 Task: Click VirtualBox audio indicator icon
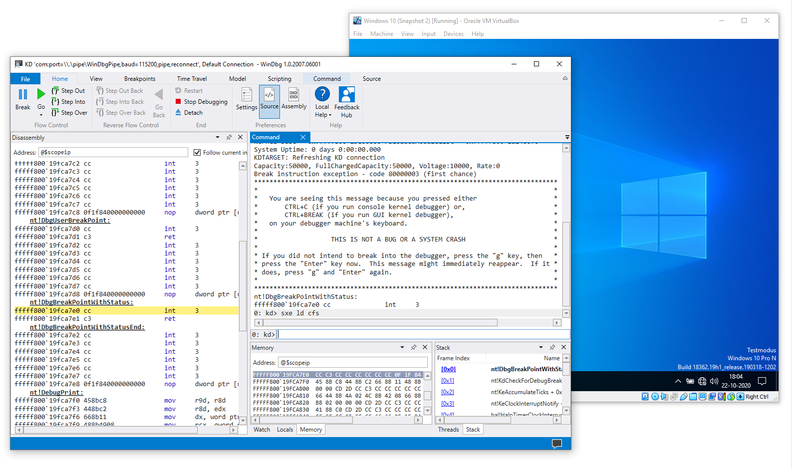click(x=664, y=397)
